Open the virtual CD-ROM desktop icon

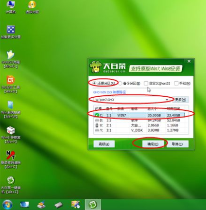click(x=32, y=7)
